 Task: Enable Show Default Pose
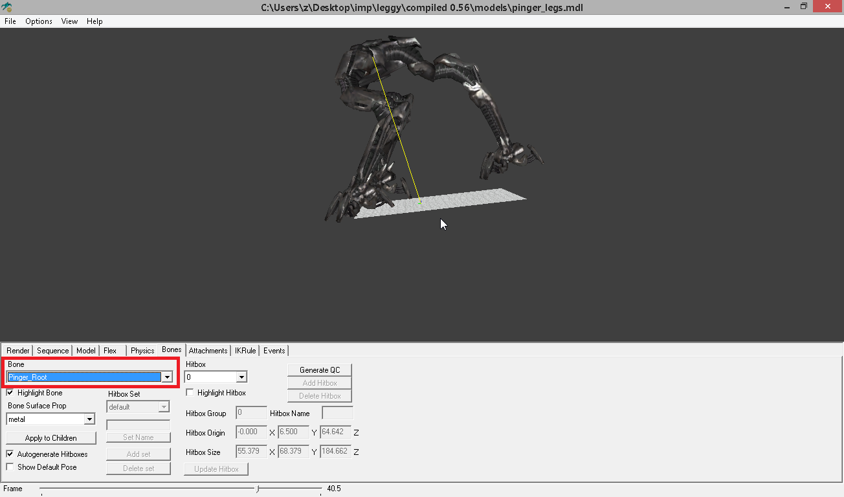coord(10,467)
